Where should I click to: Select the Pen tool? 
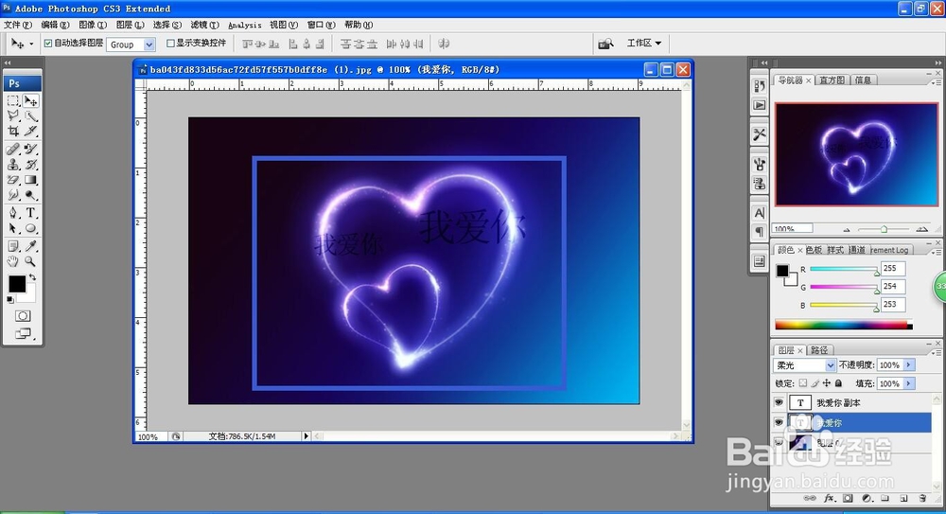pos(13,213)
